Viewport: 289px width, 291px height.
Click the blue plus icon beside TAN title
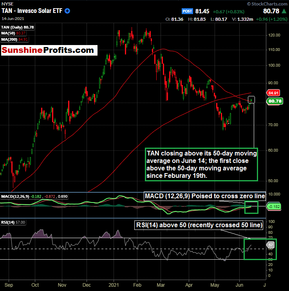click(67, 11)
